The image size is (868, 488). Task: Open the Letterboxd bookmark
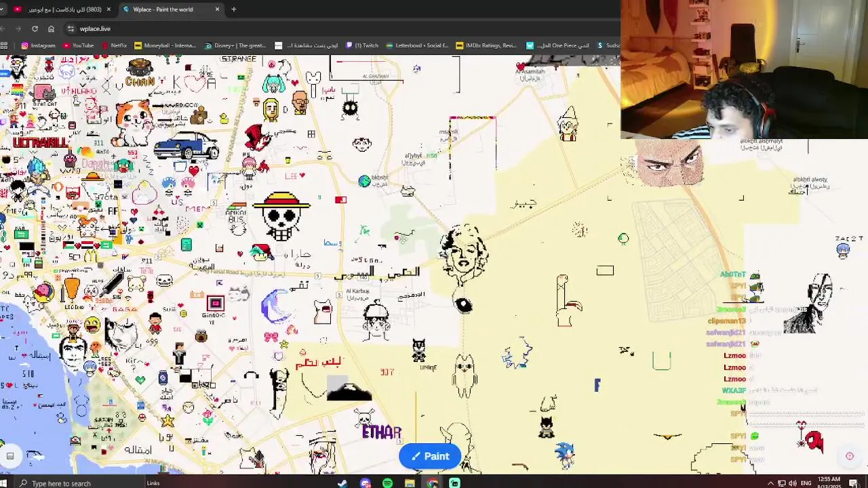coord(417,45)
